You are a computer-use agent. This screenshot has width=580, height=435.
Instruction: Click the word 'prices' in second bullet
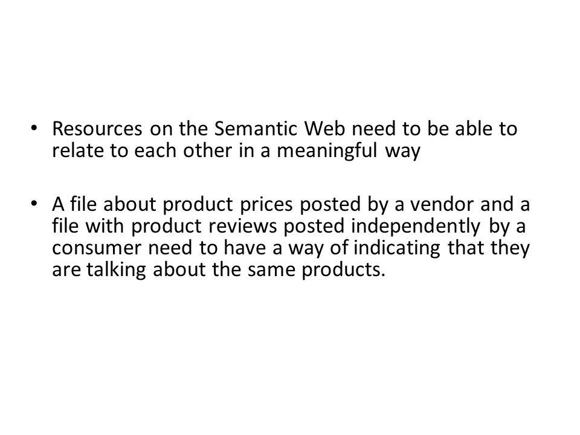click(266, 205)
